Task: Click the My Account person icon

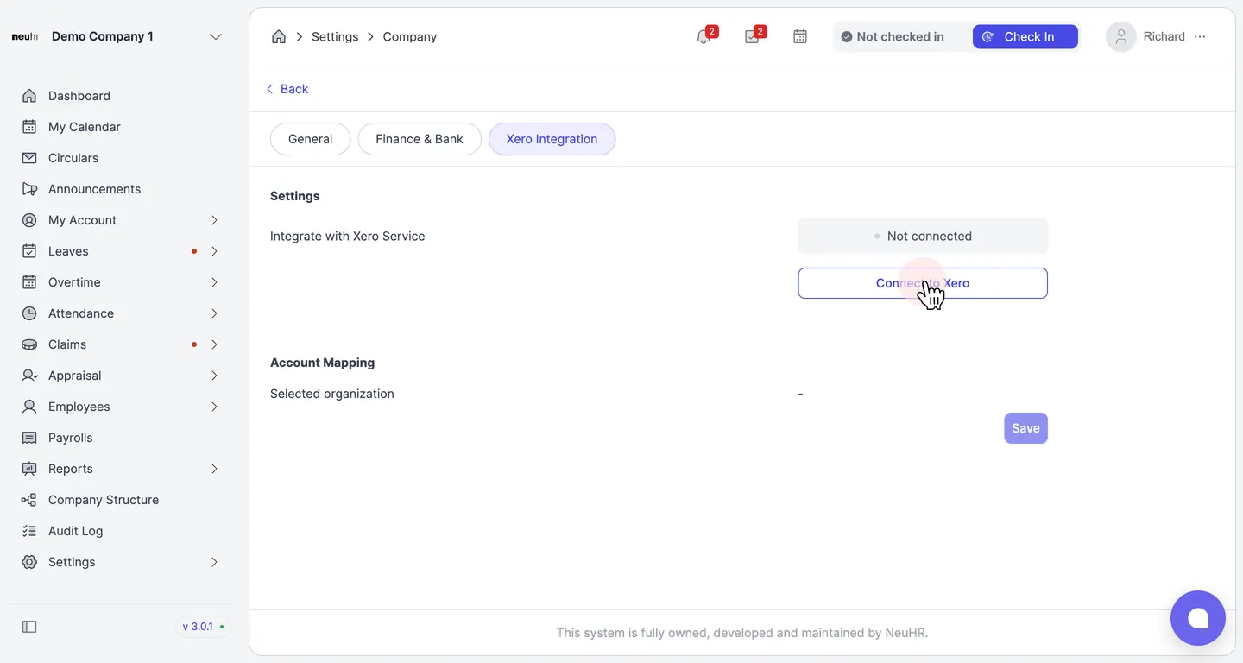Action: click(x=29, y=220)
